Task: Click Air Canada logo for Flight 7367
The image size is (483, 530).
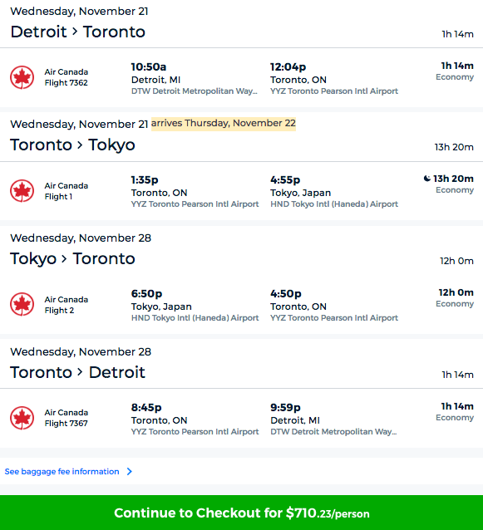Action: pyautogui.click(x=22, y=418)
